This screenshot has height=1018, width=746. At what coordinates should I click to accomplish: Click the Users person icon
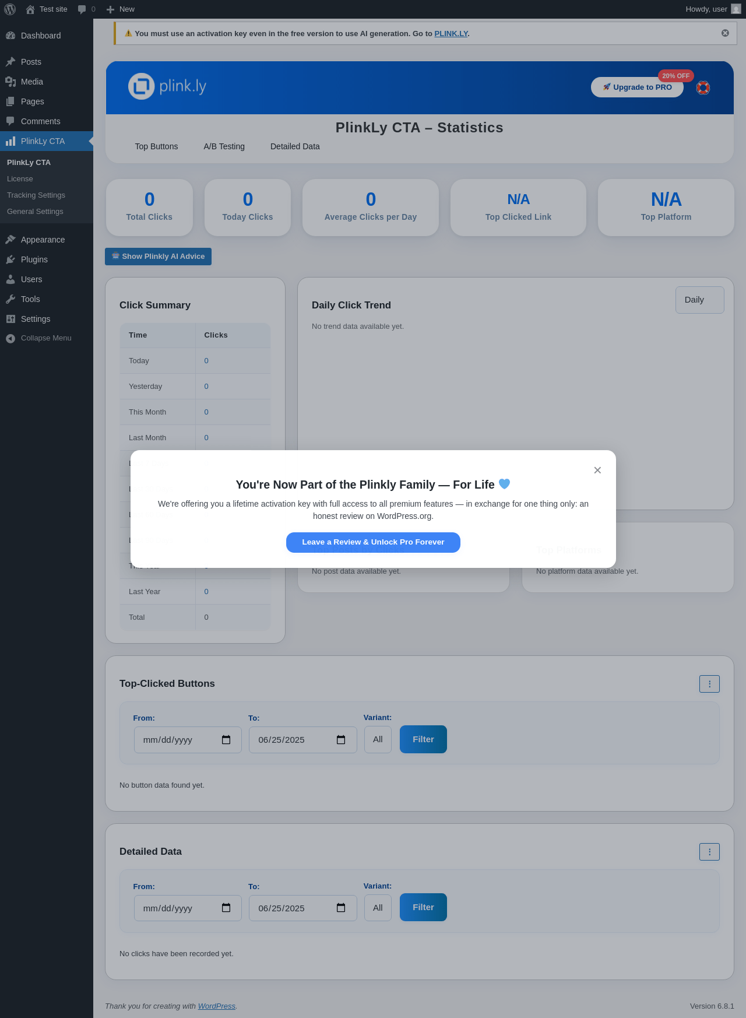tap(10, 279)
